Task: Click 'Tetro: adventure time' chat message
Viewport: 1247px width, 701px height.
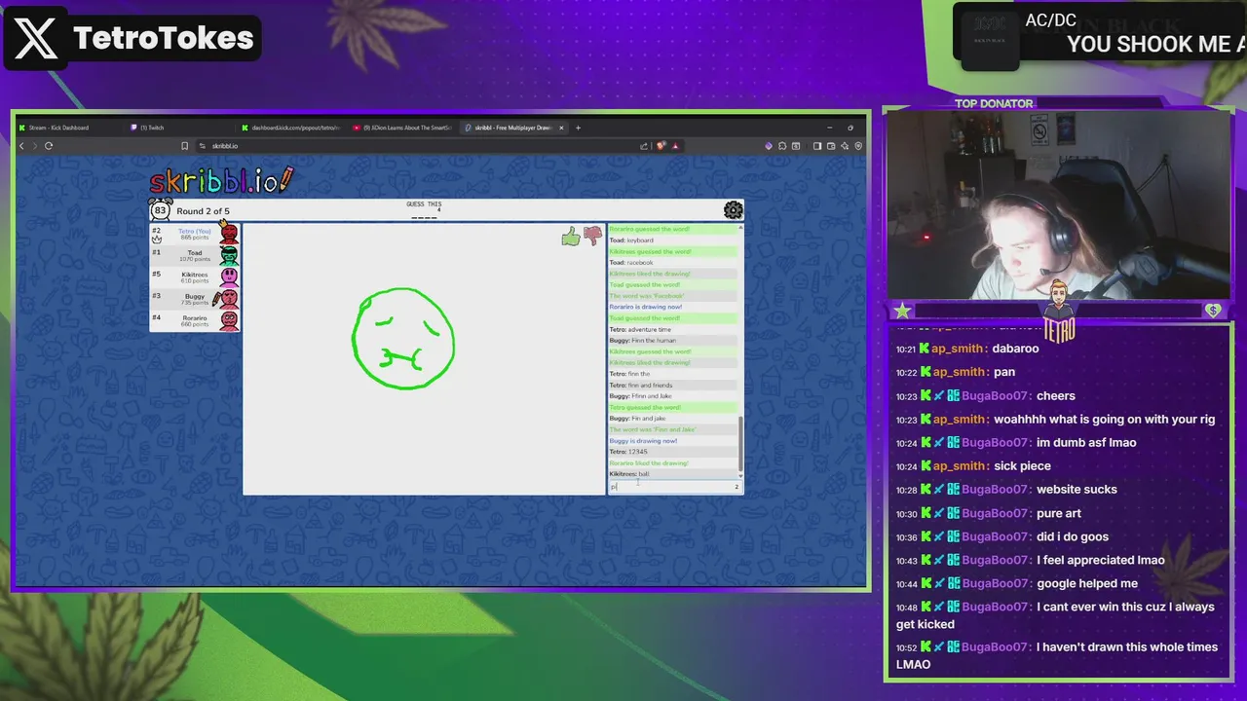Action: pyautogui.click(x=640, y=329)
